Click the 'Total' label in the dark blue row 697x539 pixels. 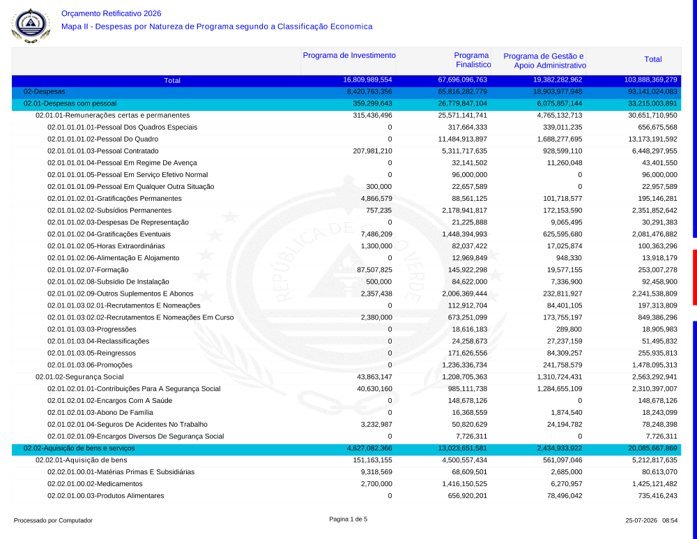click(172, 80)
